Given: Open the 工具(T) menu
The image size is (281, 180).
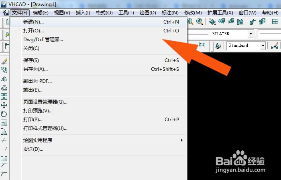Looking at the screenshot, I should click(x=126, y=13).
